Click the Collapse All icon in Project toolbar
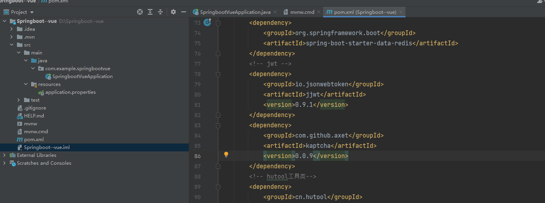This screenshot has width=545, height=203. pos(160,12)
